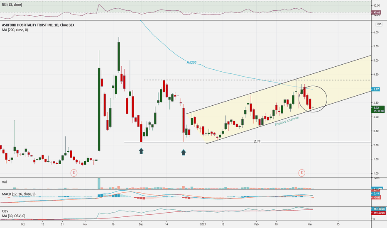Select the RSI (13, close) indicator label
Image resolution: width=387 pixels, height=228 pixels.
coord(12,5)
